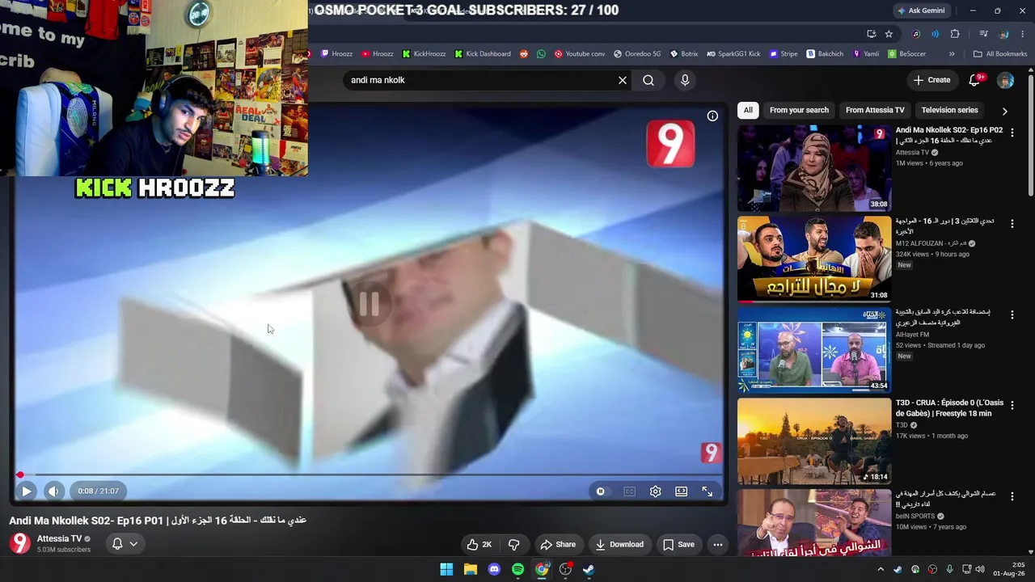1035x582 pixels.
Task: Open Attessia TV channel name link
Action: [59, 538]
